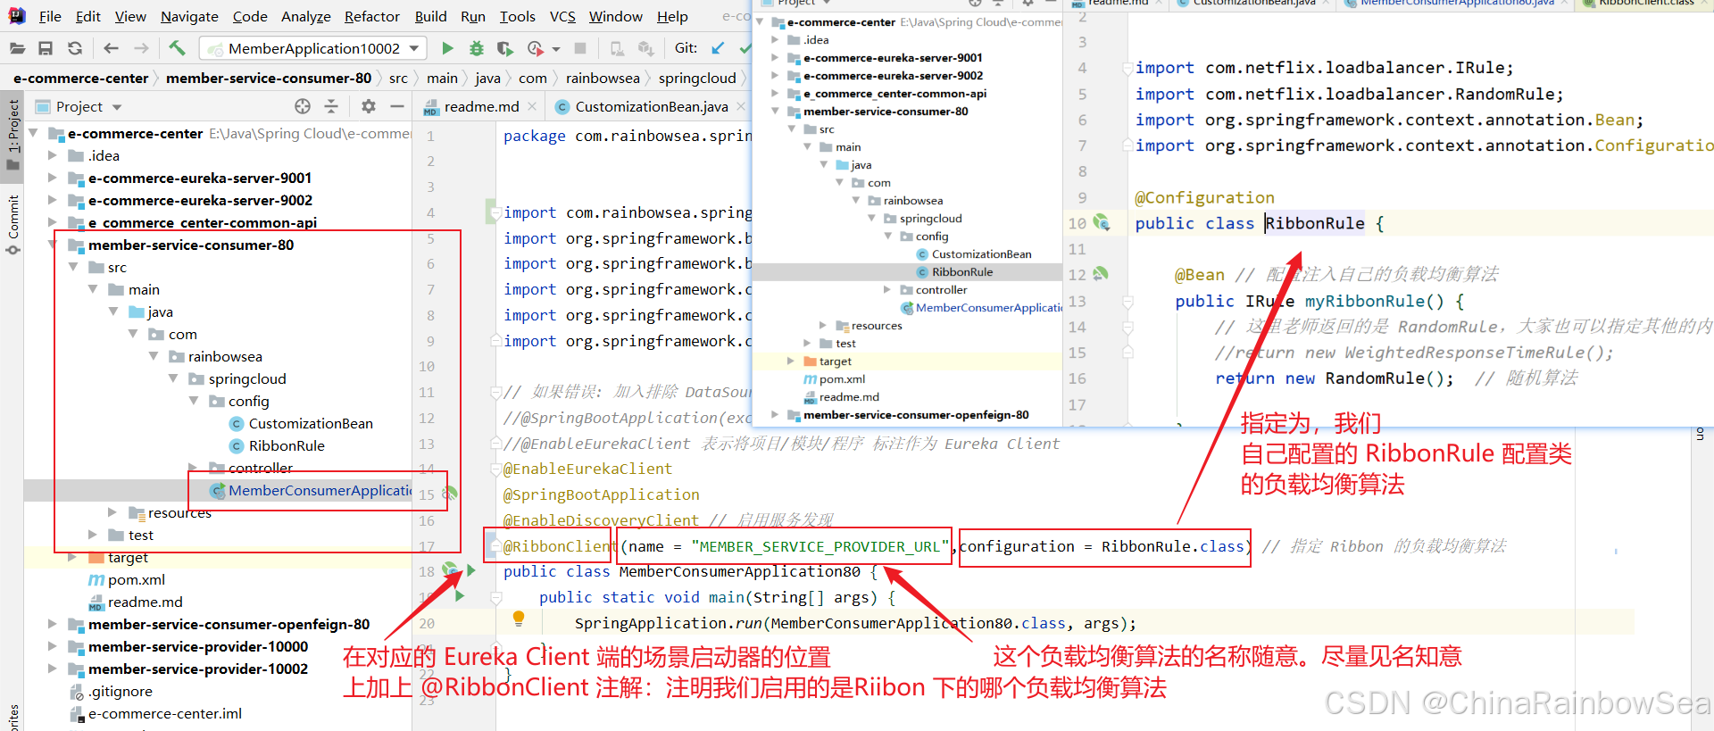Click the synchronize reload icon
1714x731 pixels.
[x=75, y=48]
